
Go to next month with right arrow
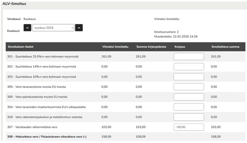(79, 28)
